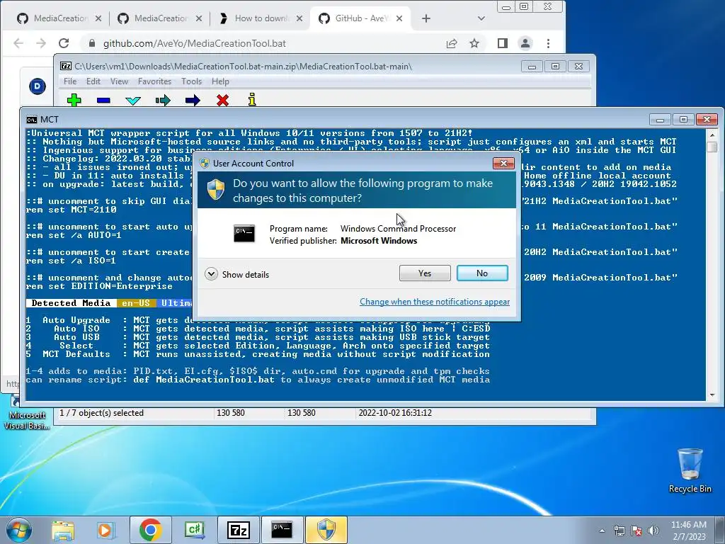Reload the GitHub page in Chrome

click(x=64, y=43)
